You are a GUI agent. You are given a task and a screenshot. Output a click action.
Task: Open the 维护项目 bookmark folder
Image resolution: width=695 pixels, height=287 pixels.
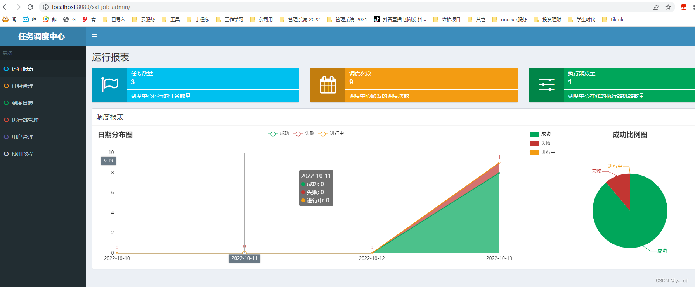pos(447,19)
